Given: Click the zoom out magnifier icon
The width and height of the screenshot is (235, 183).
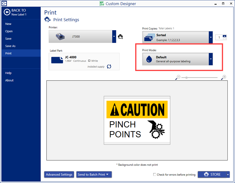Looking at the screenshot, I should (178, 78).
